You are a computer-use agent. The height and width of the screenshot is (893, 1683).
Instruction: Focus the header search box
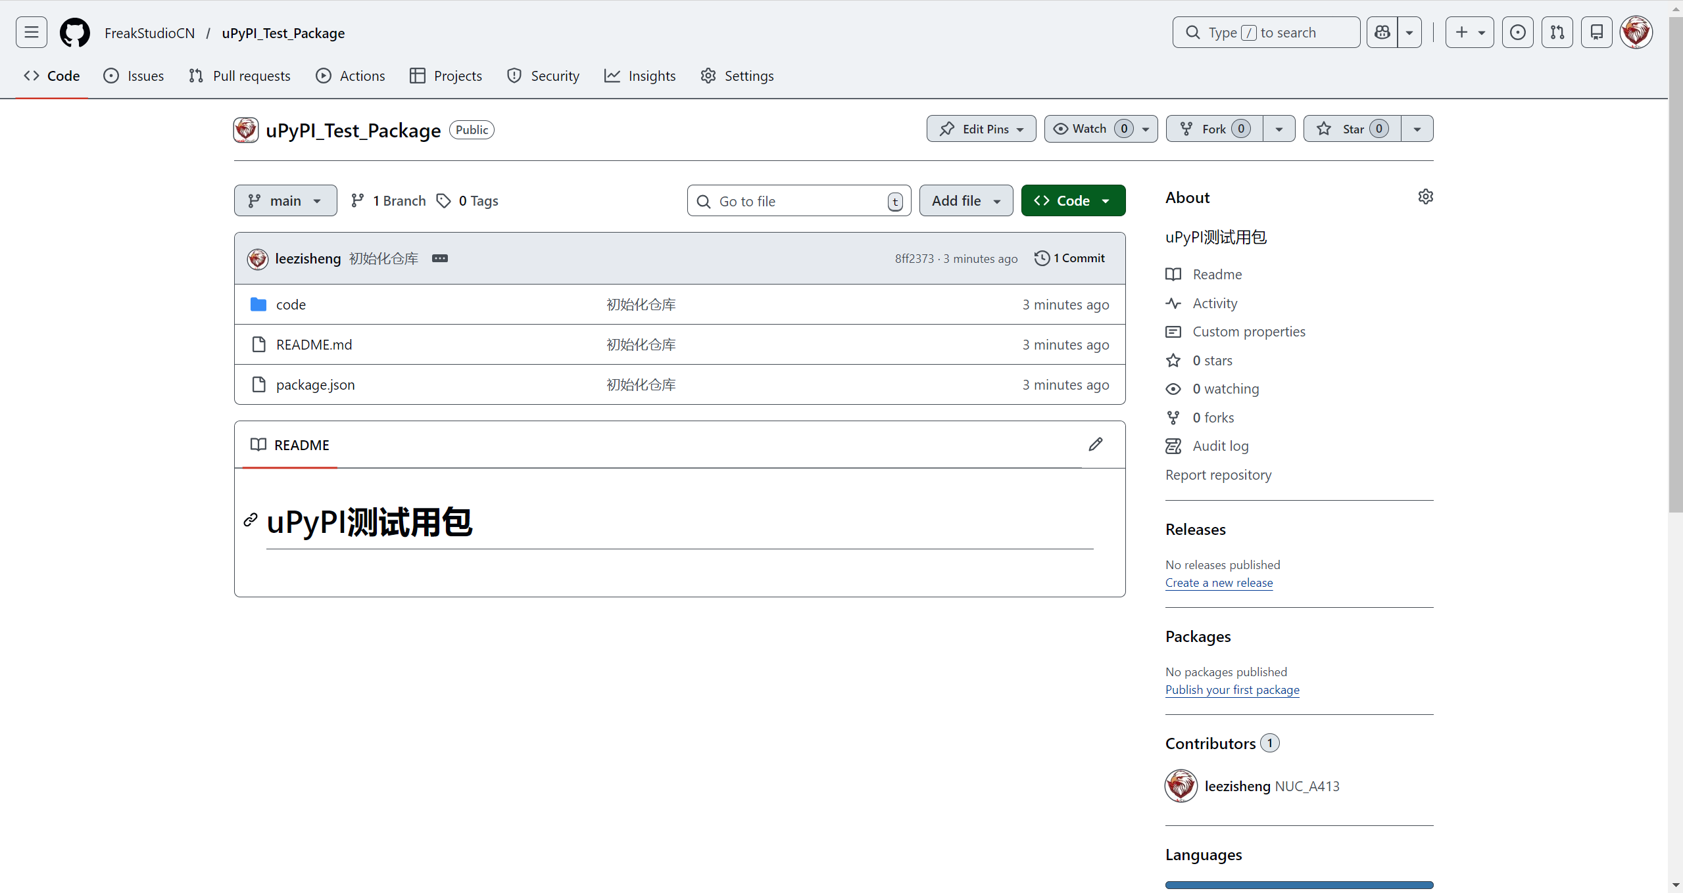pyautogui.click(x=1266, y=32)
